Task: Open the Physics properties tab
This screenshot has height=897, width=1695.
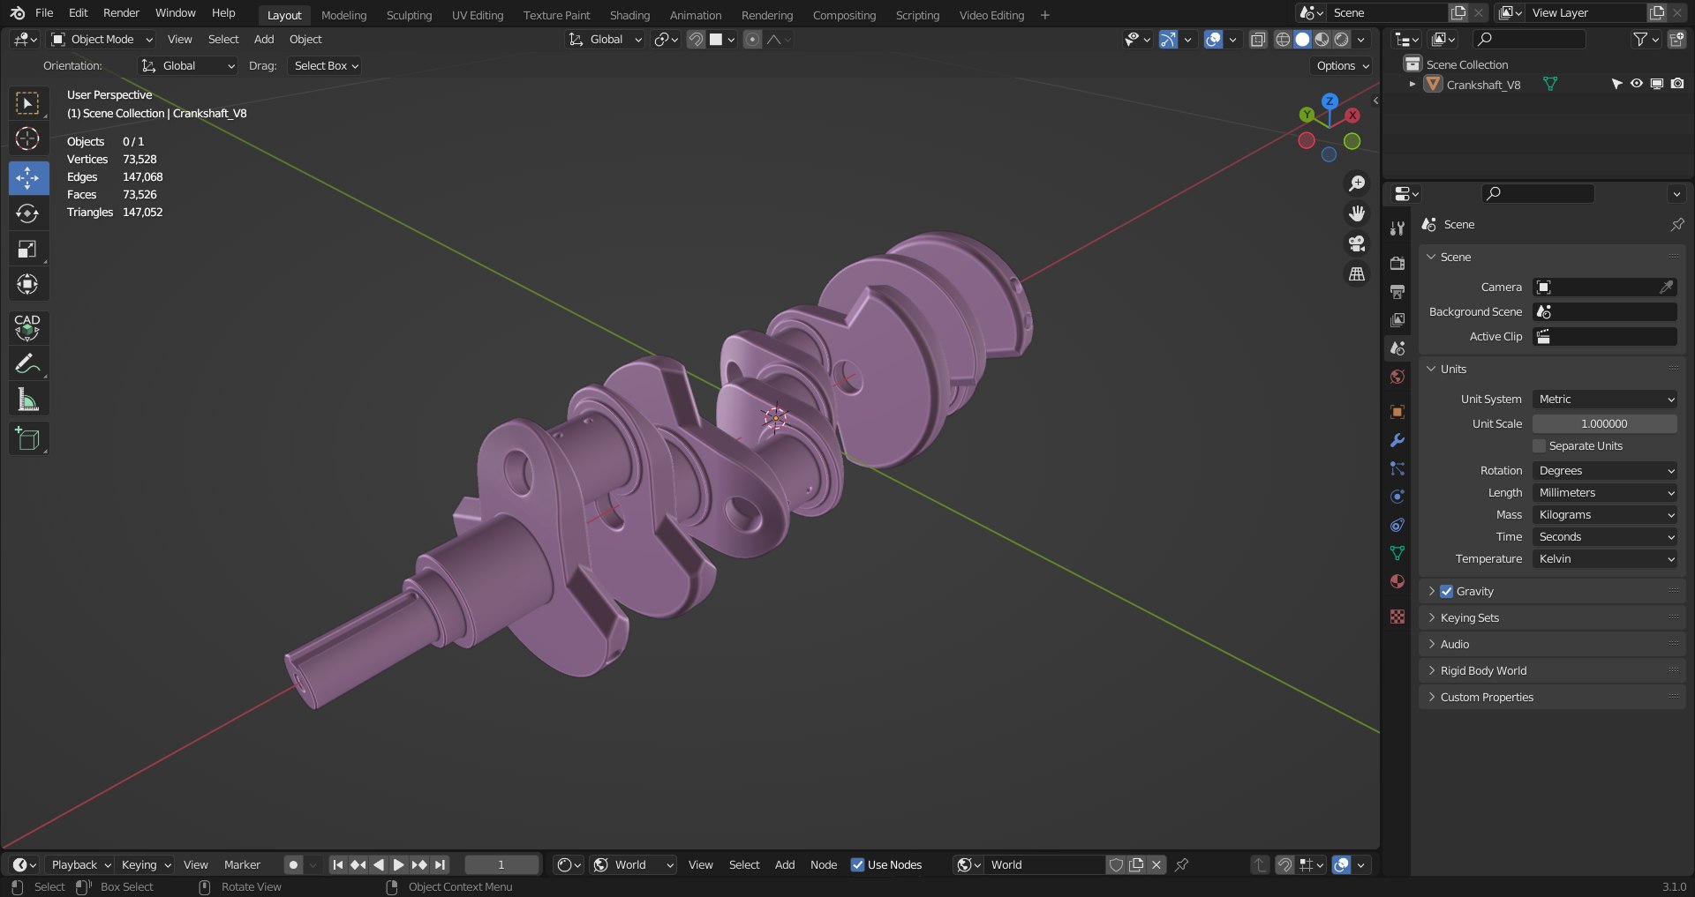Action: [x=1397, y=497]
